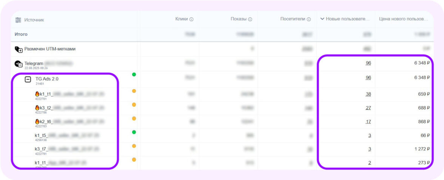The height and width of the screenshot is (180, 444).
Task: Click orange status dot of k2_t6 row
Action: point(134,118)
